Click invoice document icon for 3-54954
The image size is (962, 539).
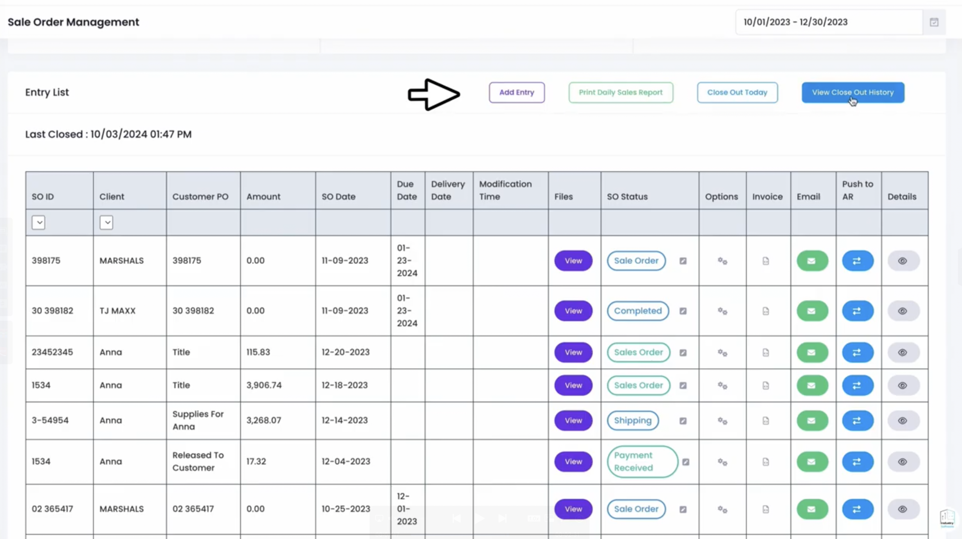click(x=765, y=421)
